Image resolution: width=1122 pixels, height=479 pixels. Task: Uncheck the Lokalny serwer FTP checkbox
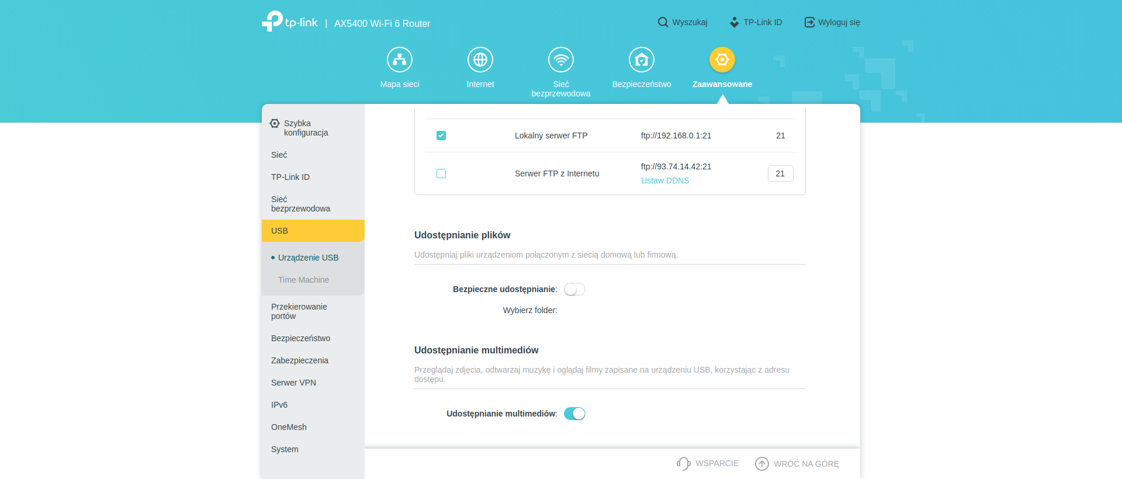[x=441, y=136]
